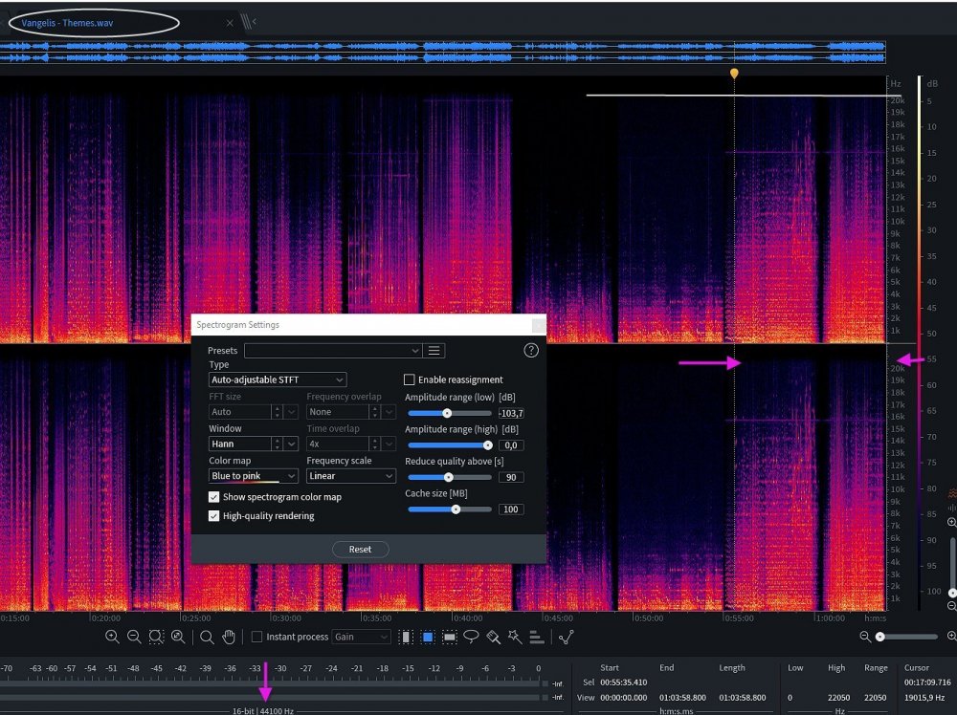Click the Cache size slider handle
957x715 pixels.
[456, 509]
